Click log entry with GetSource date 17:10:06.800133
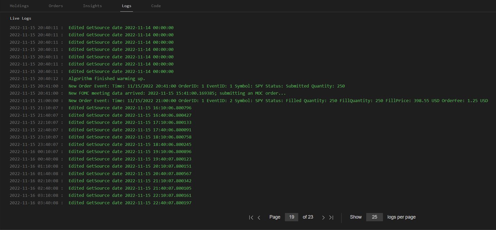The width and height of the screenshot is (496, 230). (x=130, y=122)
